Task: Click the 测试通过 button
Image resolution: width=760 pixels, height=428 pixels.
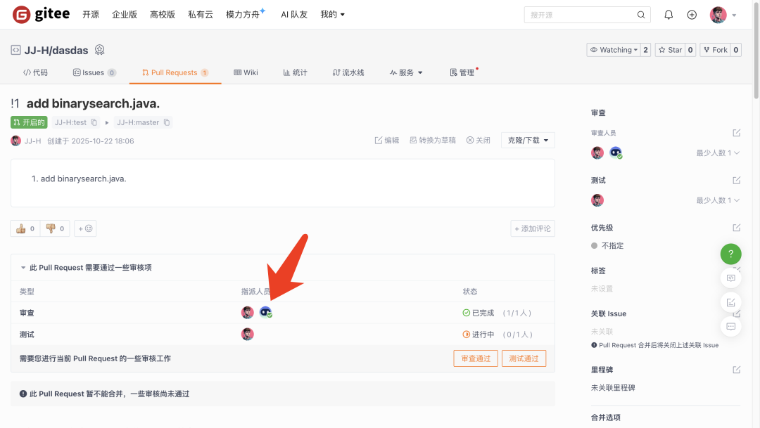Action: pyautogui.click(x=524, y=358)
